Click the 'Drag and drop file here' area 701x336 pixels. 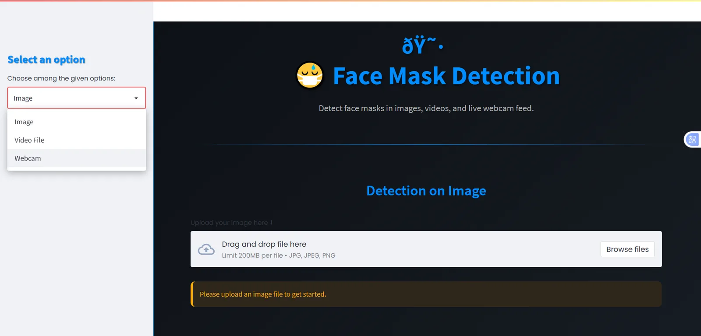(426, 249)
